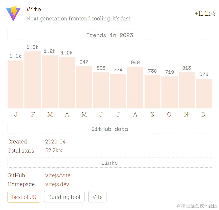The image size is (219, 210).
Task: Click the October bar showing 719
Action: [x=170, y=92]
